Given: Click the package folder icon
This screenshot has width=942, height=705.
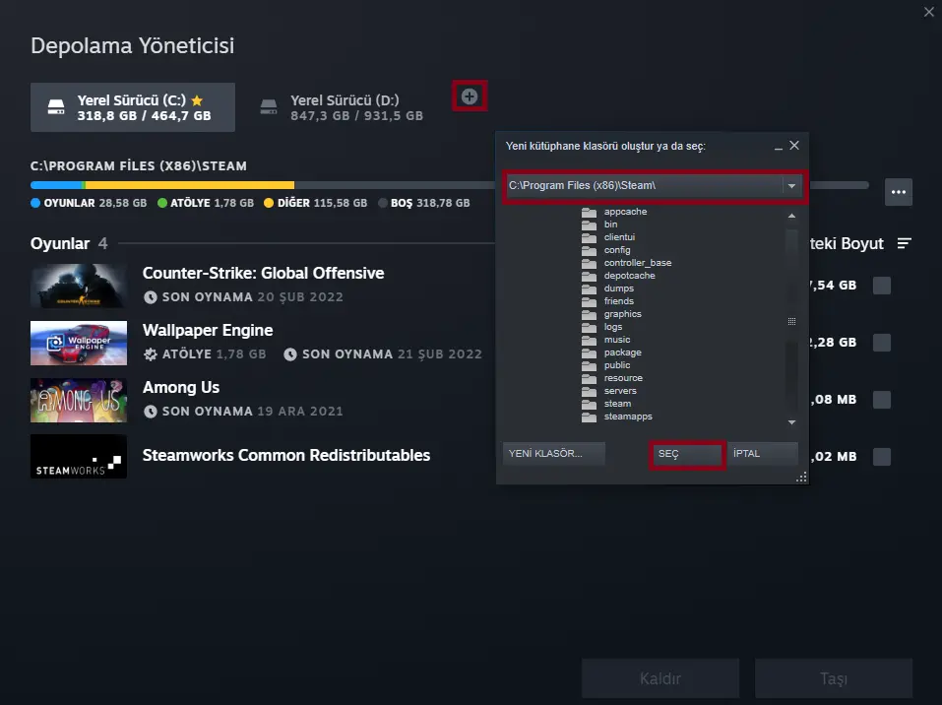Looking at the screenshot, I should 589,352.
